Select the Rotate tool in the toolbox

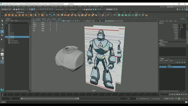click(2, 35)
